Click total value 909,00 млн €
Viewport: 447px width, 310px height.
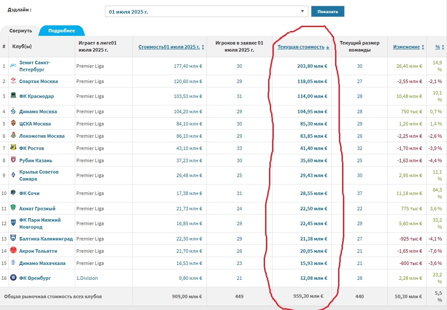pos(187,296)
